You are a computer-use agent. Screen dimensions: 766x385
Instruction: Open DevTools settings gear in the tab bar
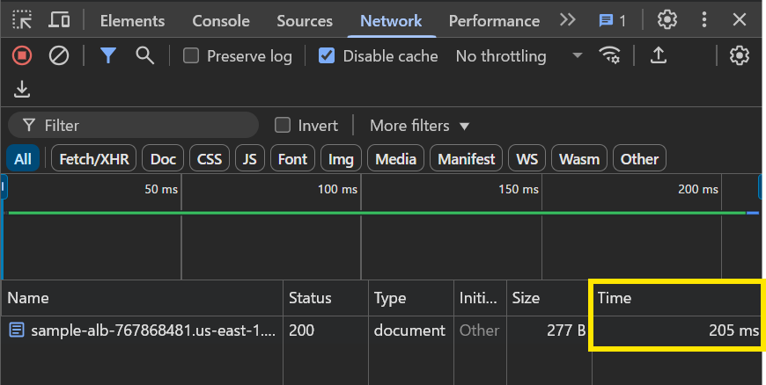667,20
